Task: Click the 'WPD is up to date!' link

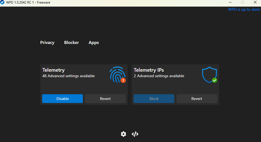Action: [x=244, y=9]
